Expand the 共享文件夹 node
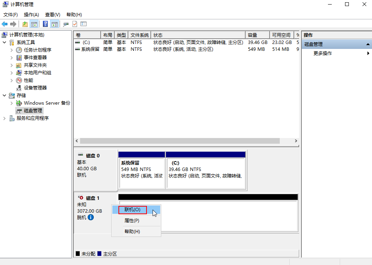This screenshot has width=372, height=265. coord(12,65)
